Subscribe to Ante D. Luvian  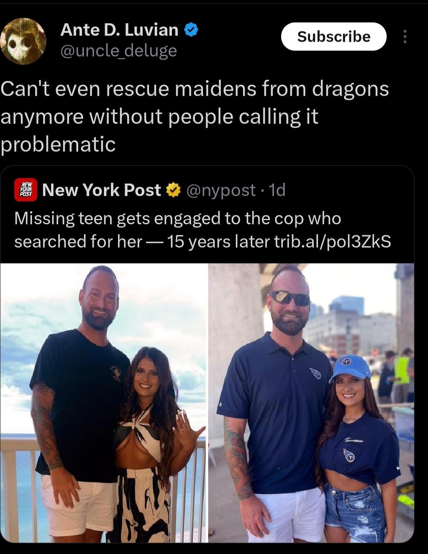pos(333,36)
